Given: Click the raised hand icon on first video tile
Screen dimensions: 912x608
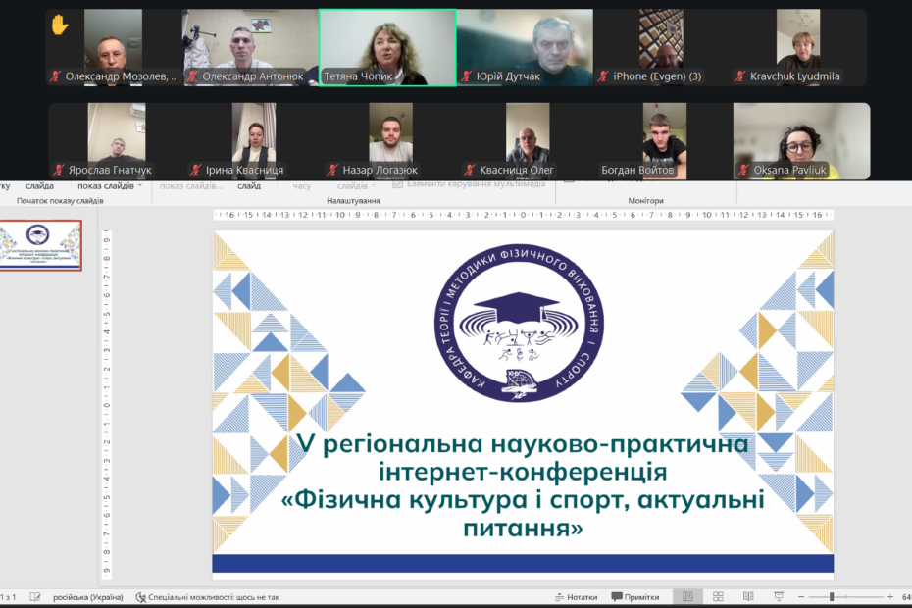Looking at the screenshot, I should tap(60, 26).
